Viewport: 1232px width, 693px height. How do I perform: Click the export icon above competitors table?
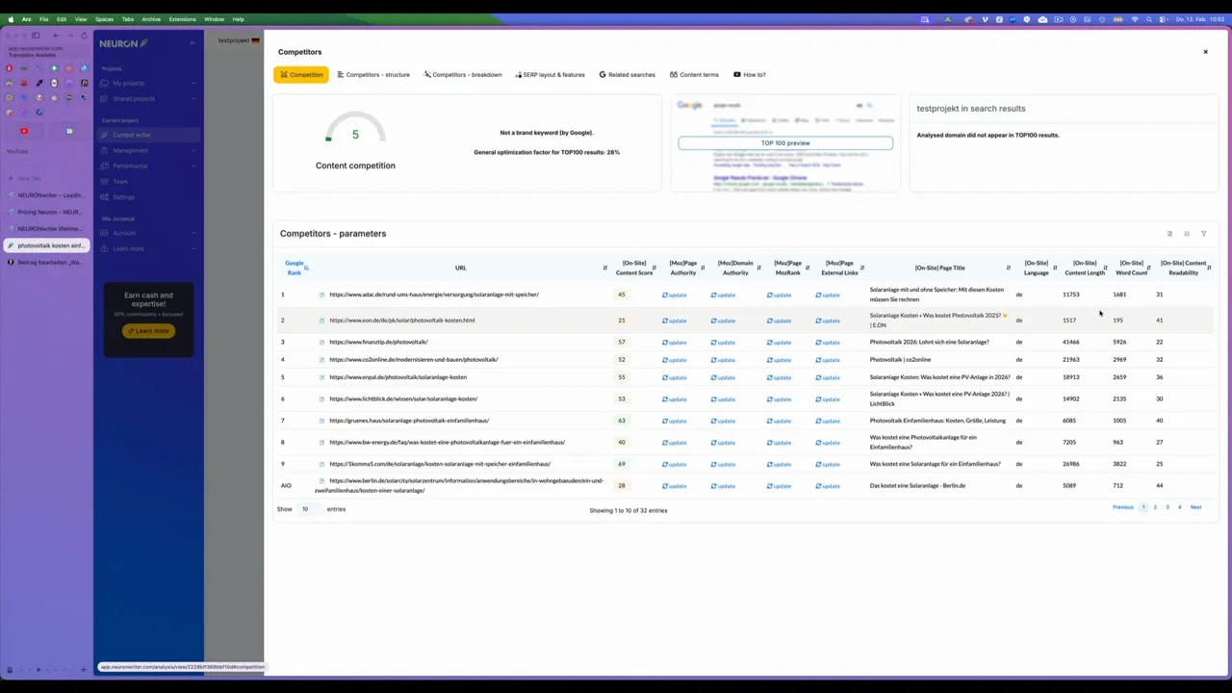click(1169, 233)
